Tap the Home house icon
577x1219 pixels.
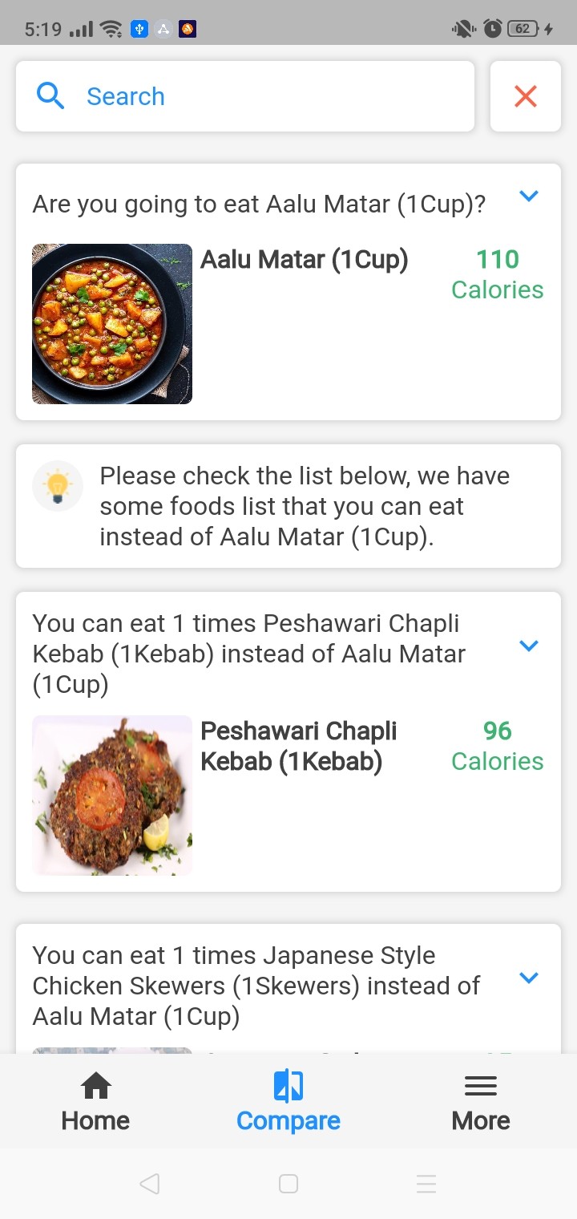tap(95, 1087)
